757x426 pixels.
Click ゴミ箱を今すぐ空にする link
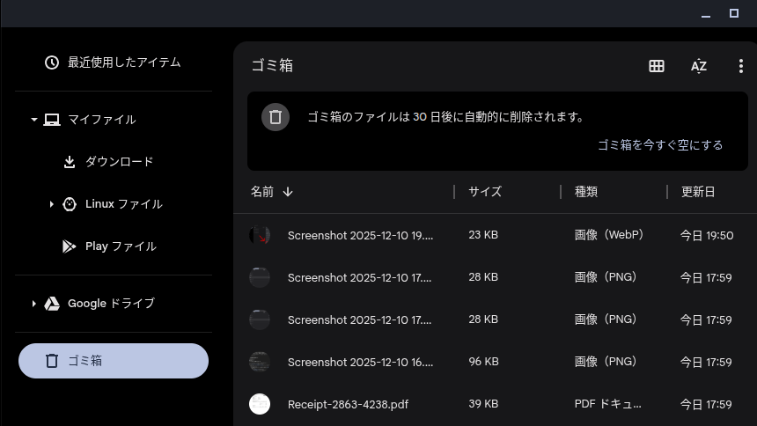(x=660, y=145)
